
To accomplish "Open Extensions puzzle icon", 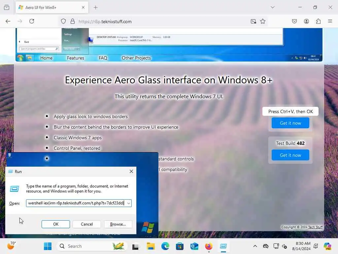I will point(318,21).
